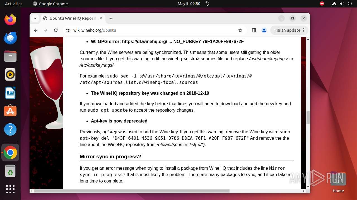The height and width of the screenshot is (200, 357).
Task: Open Chrome three-dot menu
Action: (x=304, y=30)
